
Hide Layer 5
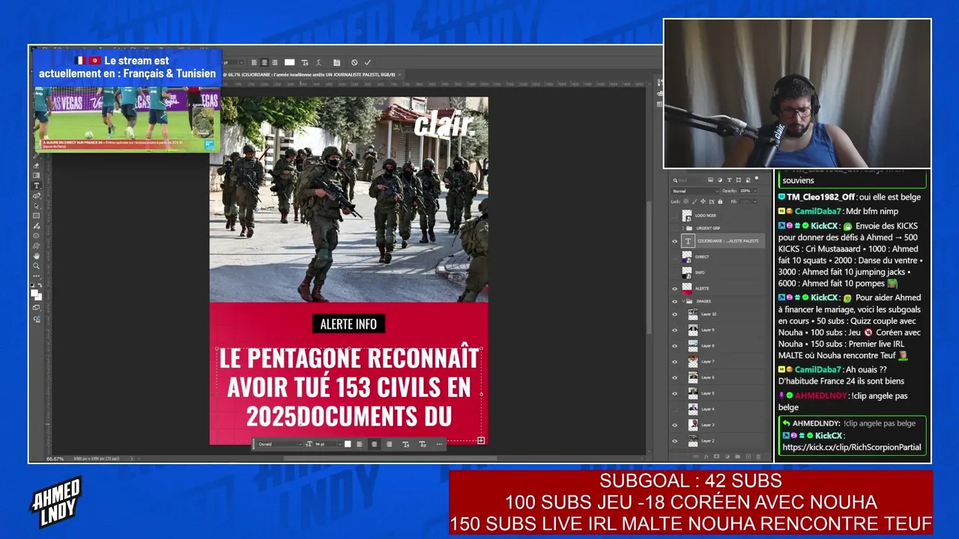click(x=674, y=393)
